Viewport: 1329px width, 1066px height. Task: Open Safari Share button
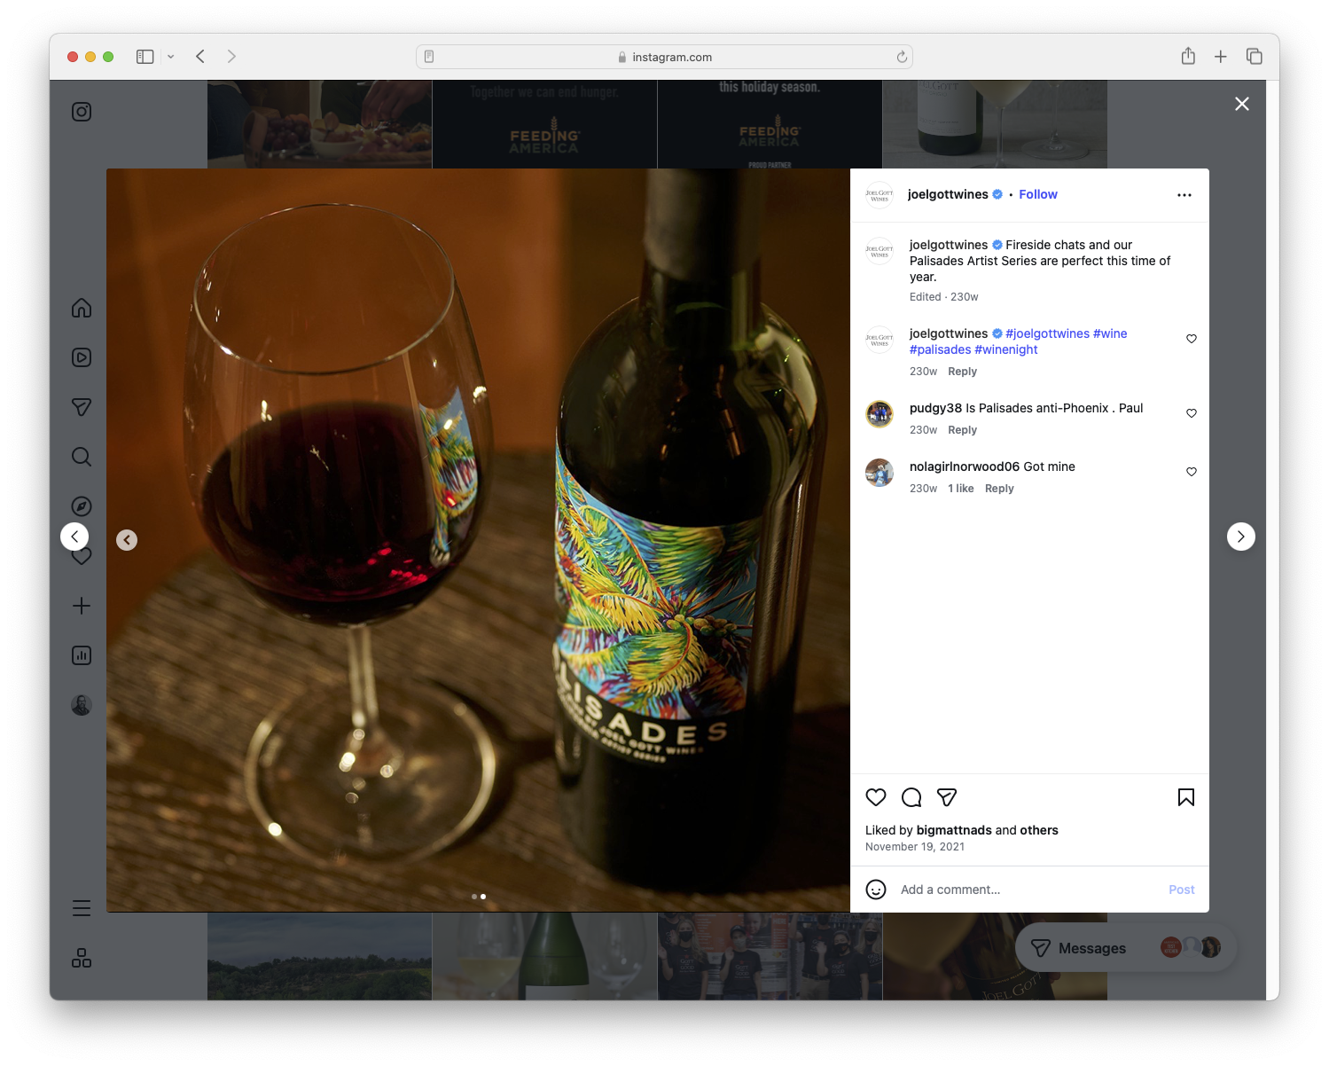(x=1188, y=56)
